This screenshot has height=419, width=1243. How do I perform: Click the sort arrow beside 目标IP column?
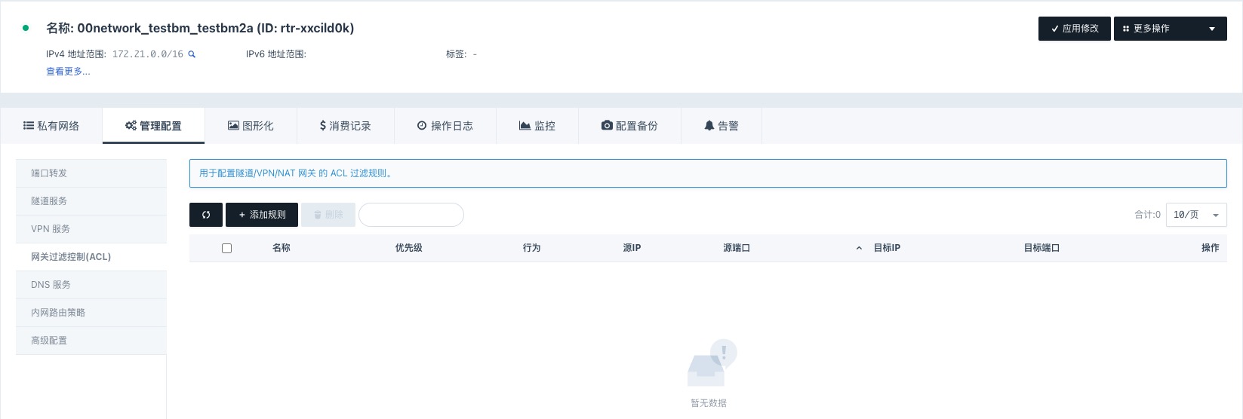[859, 248]
